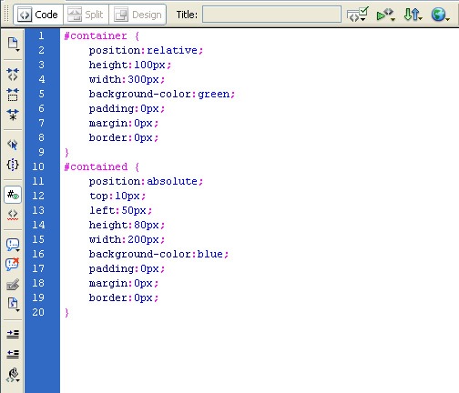Image resolution: width=459 pixels, height=393 pixels.
Task: Click the Balance Braces icon
Action: click(x=13, y=165)
